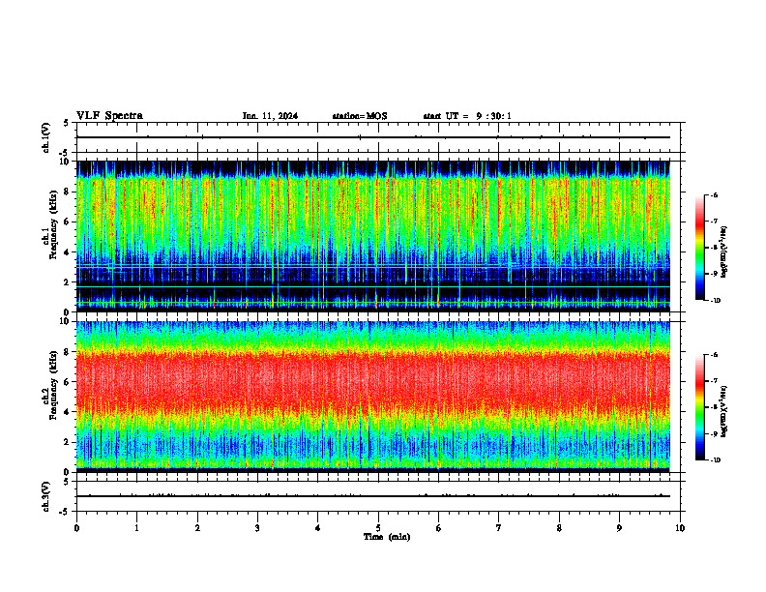Click the "3" tick label on the time axis
The height and width of the screenshot is (592, 766).
(x=257, y=528)
